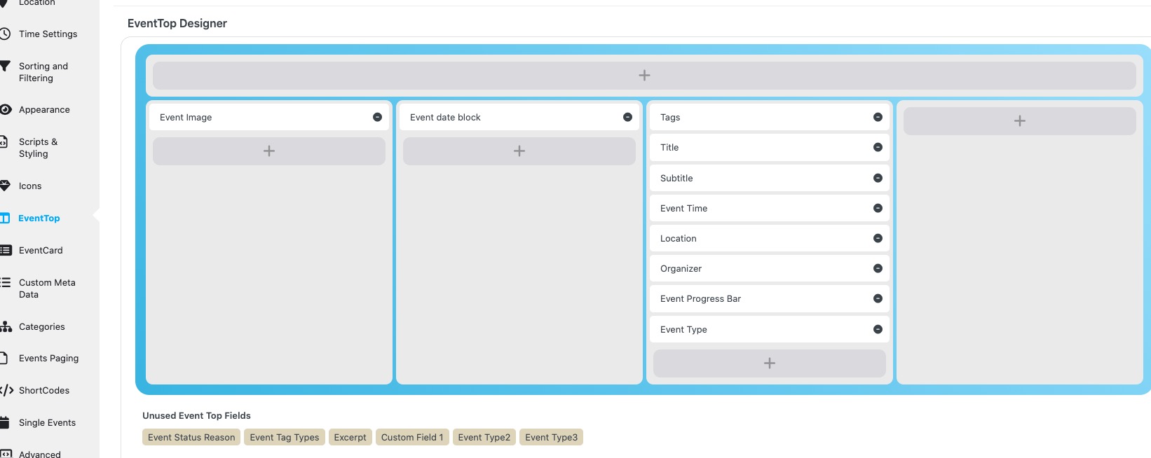This screenshot has width=1151, height=458.
Task: Remove the Subtitle field from layout
Action: pyautogui.click(x=878, y=179)
